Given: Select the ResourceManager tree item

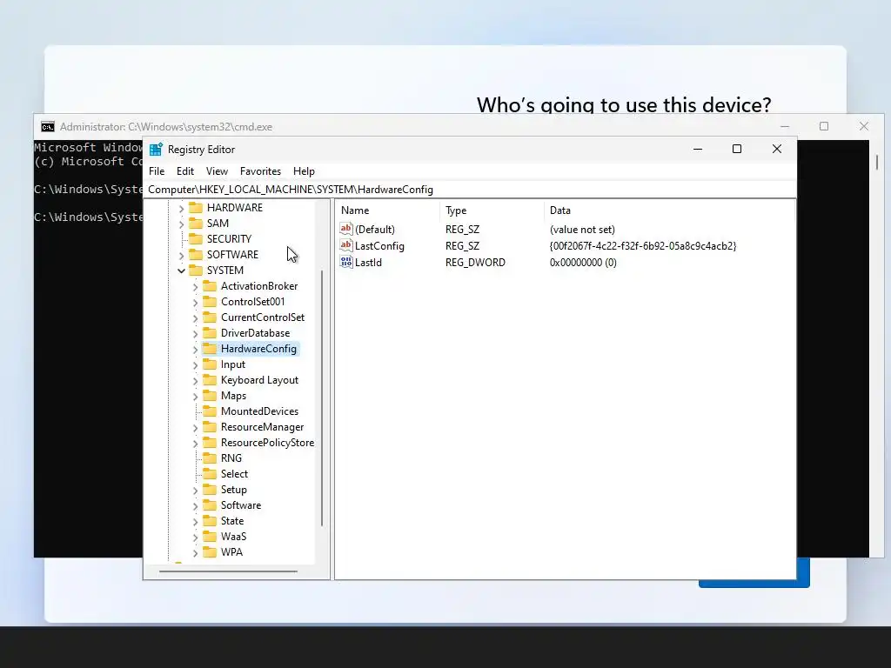Looking at the screenshot, I should [x=262, y=426].
